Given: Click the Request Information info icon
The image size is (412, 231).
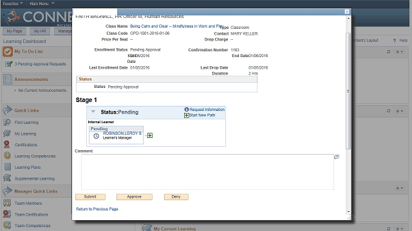Looking at the screenshot, I should (187, 110).
